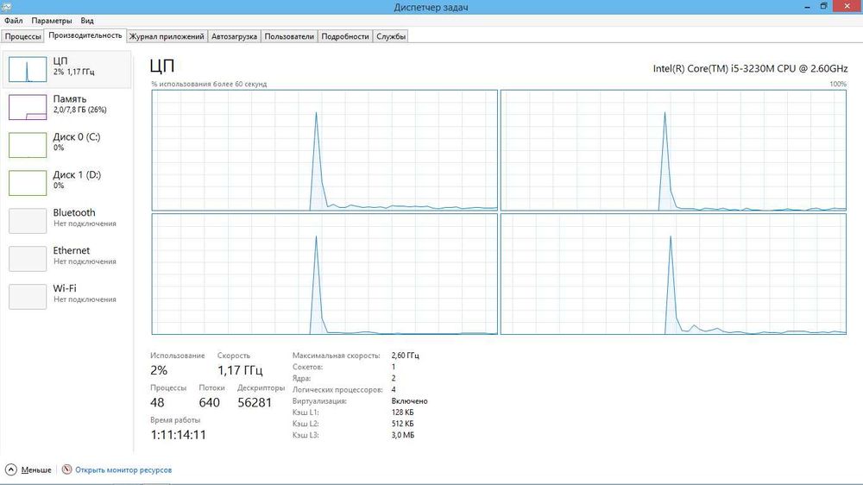Open the Память graph thumbnail in sidebar
Viewport: 863px width, 485px height.
tap(28, 107)
